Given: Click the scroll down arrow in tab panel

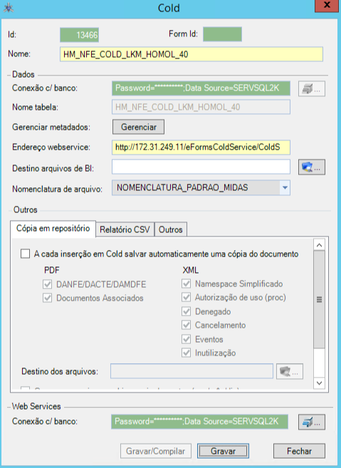Looking at the screenshot, I should point(319,383).
